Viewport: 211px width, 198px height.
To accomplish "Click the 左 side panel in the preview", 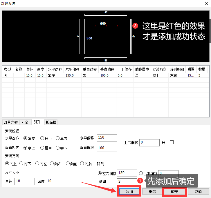I will [x=80, y=37].
